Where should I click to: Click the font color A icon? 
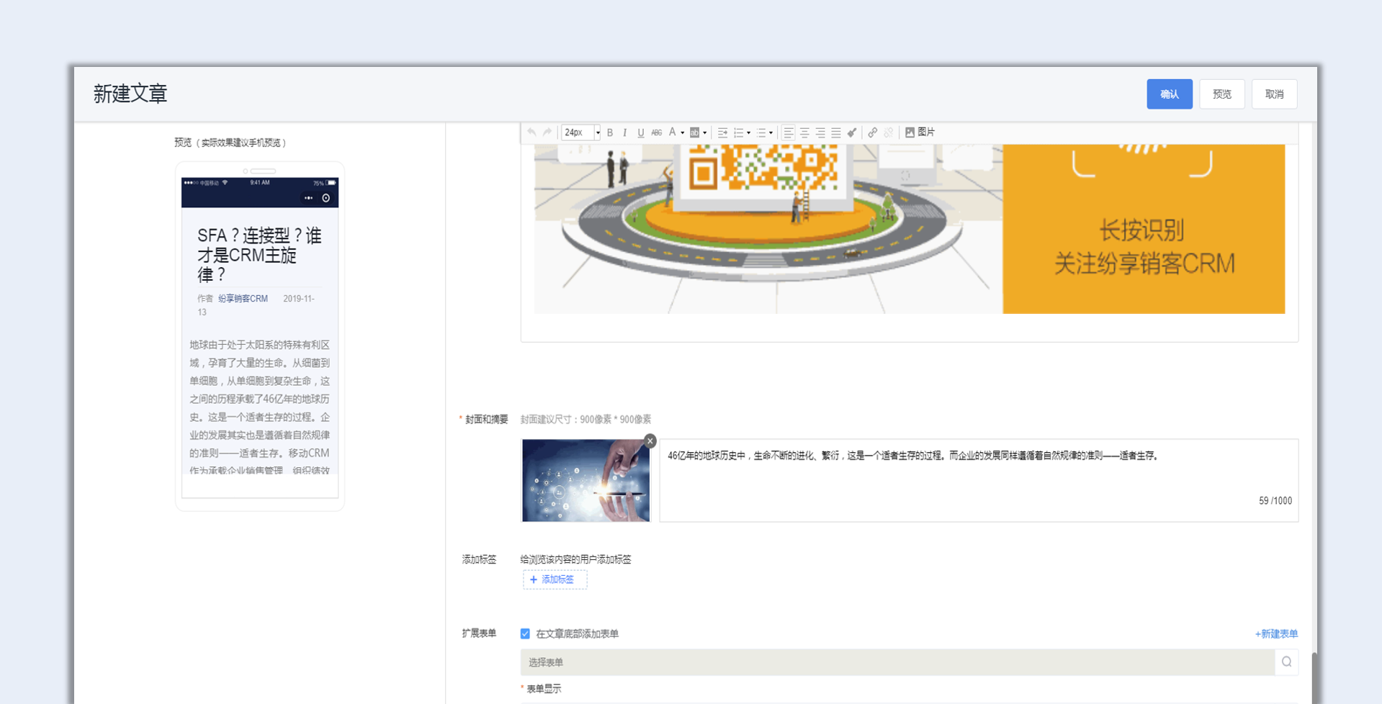pyautogui.click(x=672, y=132)
